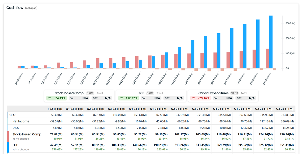Select Total in the Stock-based Comp. card
This screenshot has height=154, width=303.
[x=100, y=93]
